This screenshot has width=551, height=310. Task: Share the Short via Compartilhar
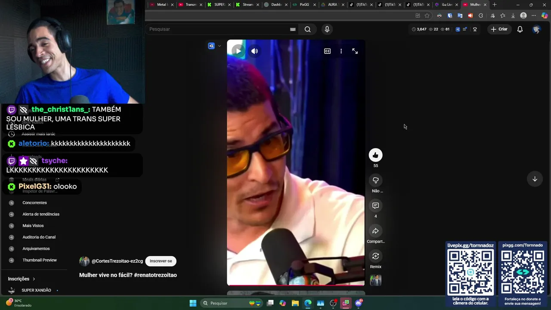pyautogui.click(x=375, y=231)
